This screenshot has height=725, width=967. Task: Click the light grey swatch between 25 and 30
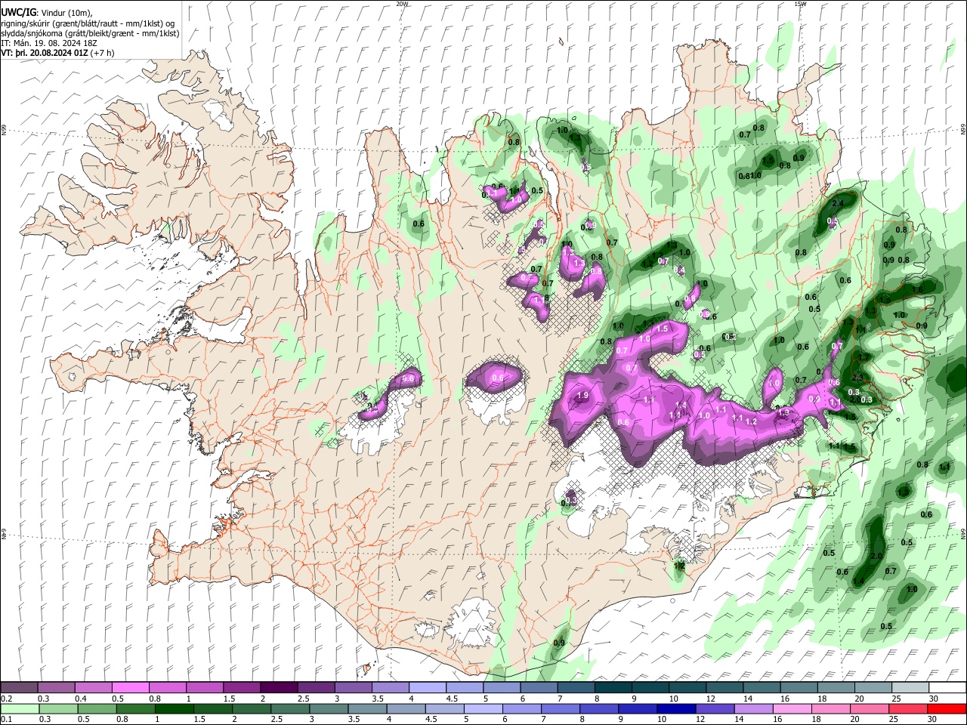910,688
